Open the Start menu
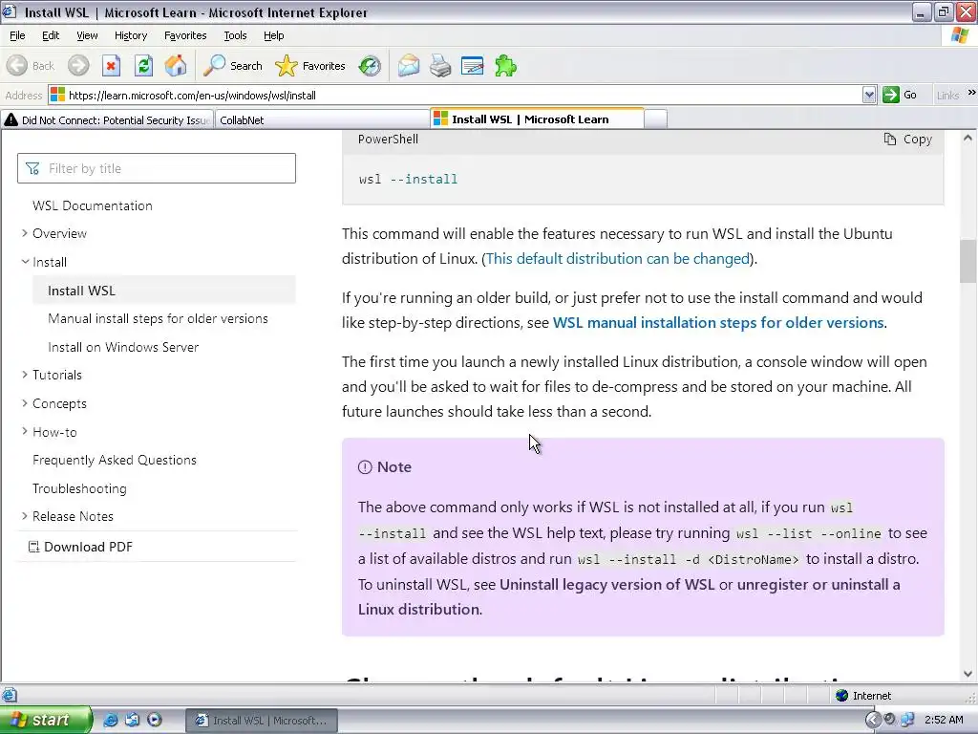The height and width of the screenshot is (734, 978). click(45, 720)
